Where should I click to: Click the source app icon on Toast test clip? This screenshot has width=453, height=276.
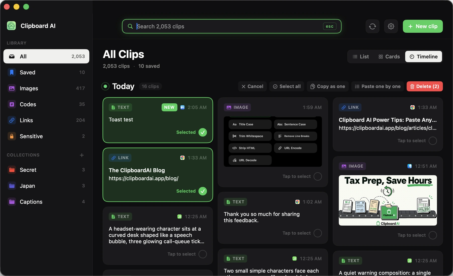click(182, 107)
